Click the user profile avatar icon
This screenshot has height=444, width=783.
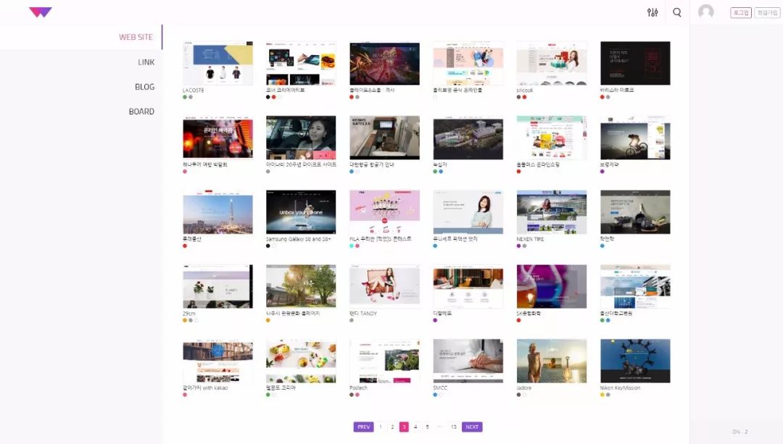[x=705, y=12]
